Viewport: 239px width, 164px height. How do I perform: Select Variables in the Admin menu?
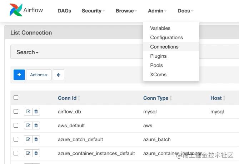point(160,28)
